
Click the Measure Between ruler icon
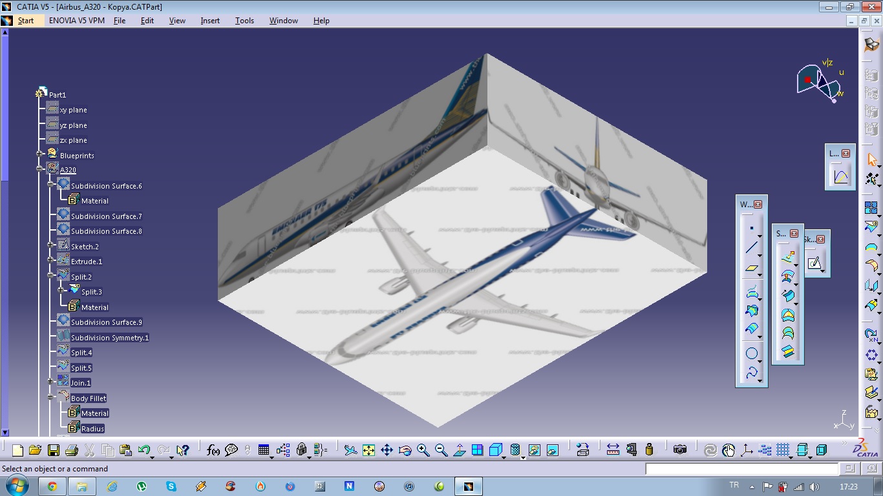[x=613, y=450]
